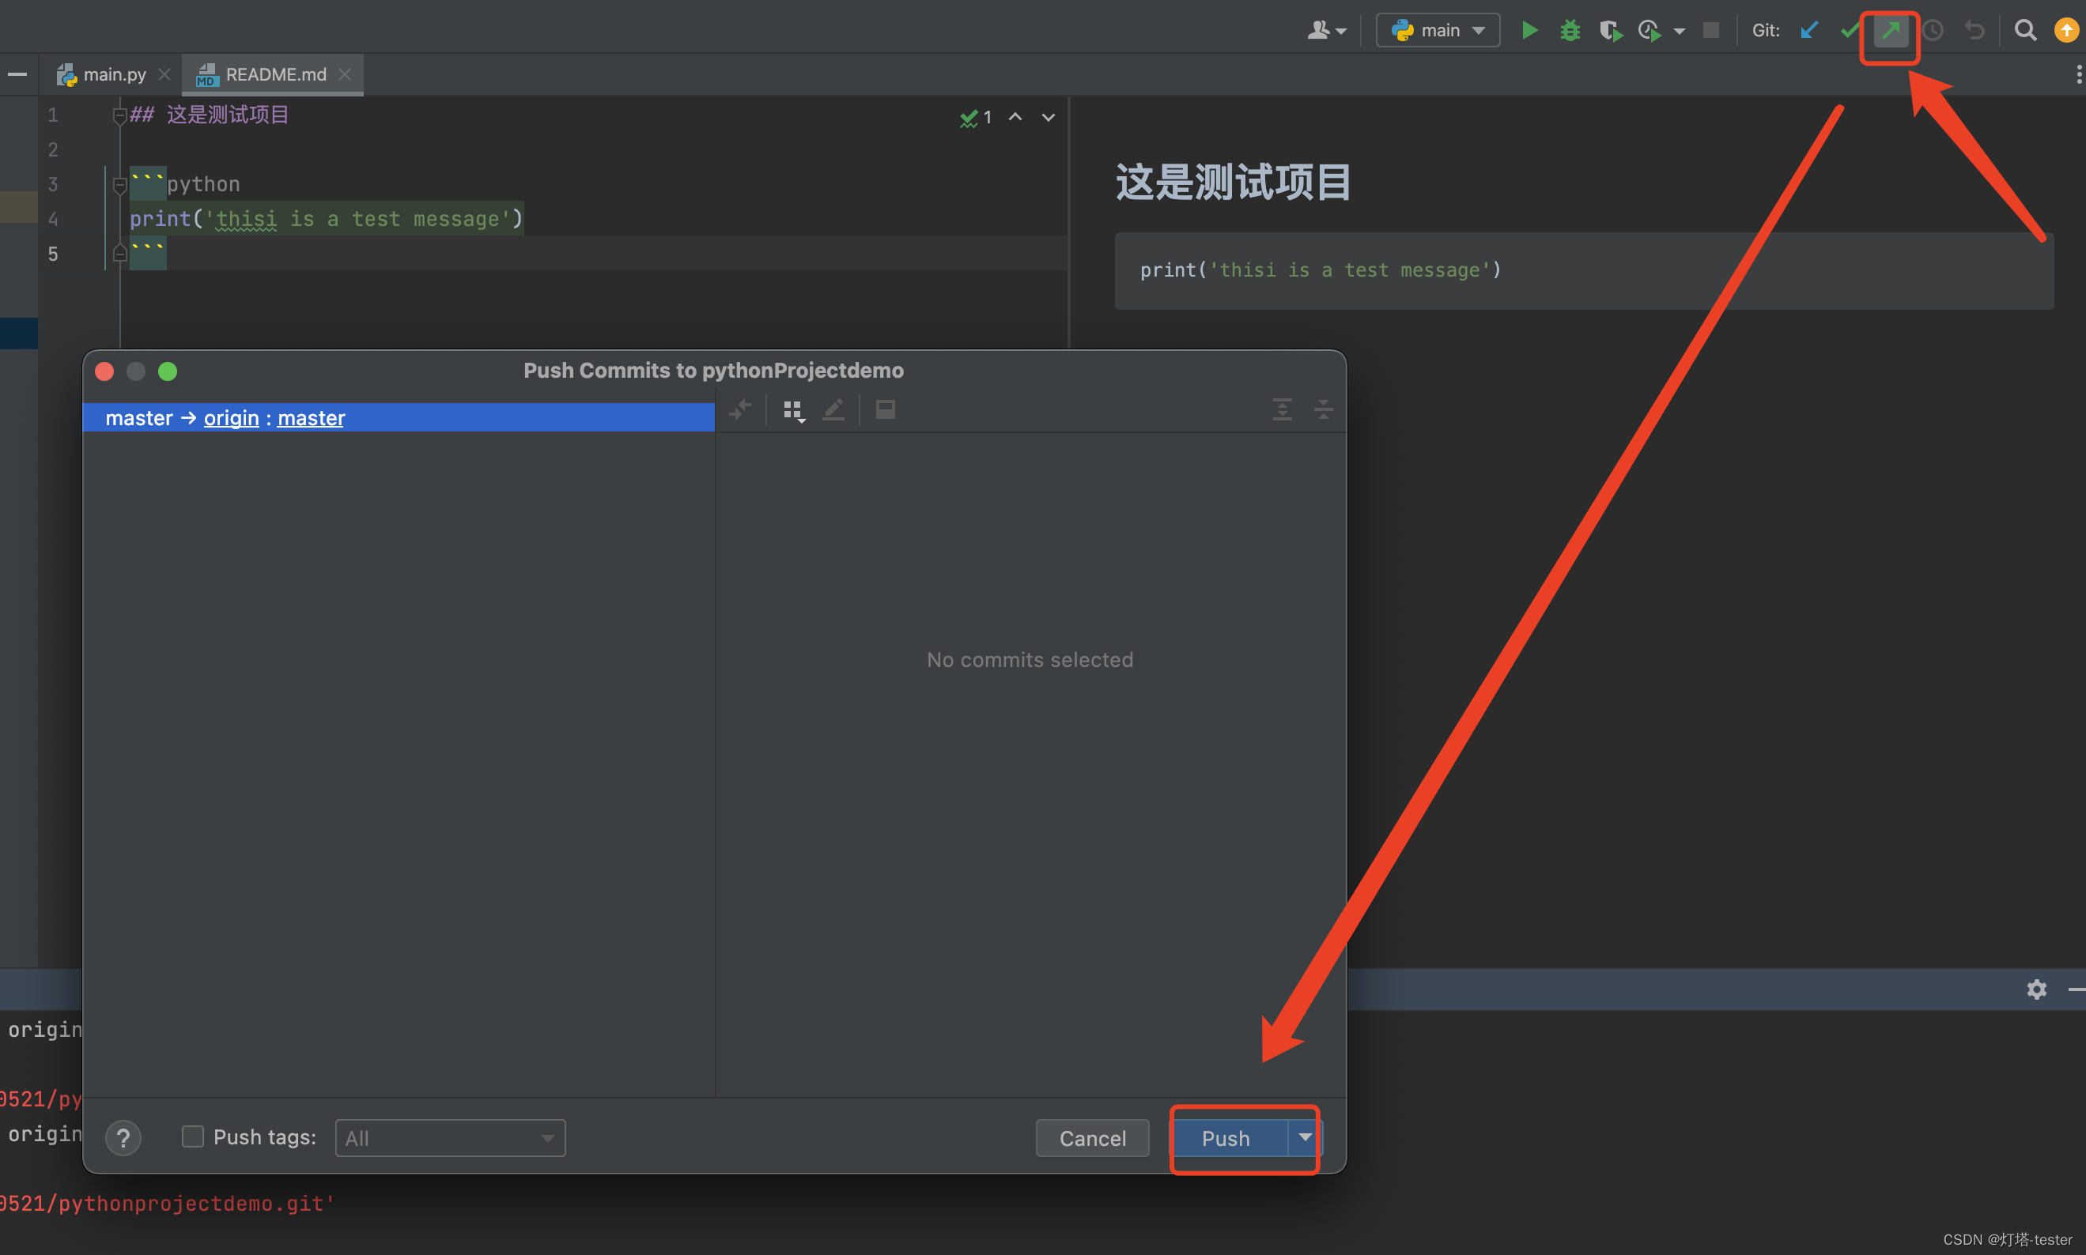Image resolution: width=2086 pixels, height=1255 pixels.
Task: Open the Group By icon in Push dialog
Action: click(x=793, y=410)
